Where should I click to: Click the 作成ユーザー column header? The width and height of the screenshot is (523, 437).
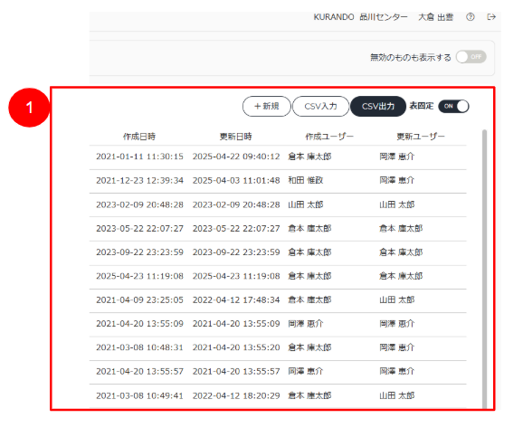point(329,137)
